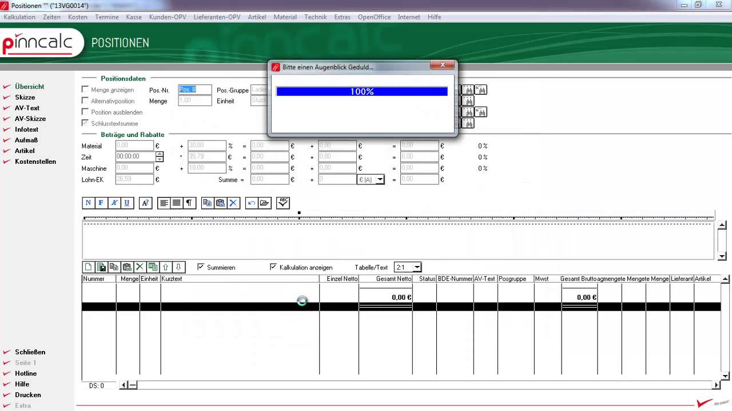Delete text with blue X icon
The height and width of the screenshot is (411, 732).
233,203
